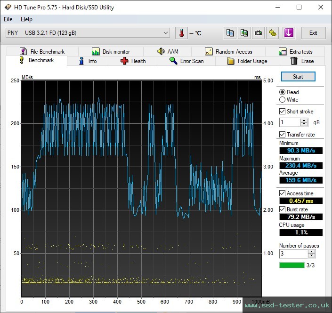Click the Disk monitor chart icon
The image size is (332, 313).
96,51
